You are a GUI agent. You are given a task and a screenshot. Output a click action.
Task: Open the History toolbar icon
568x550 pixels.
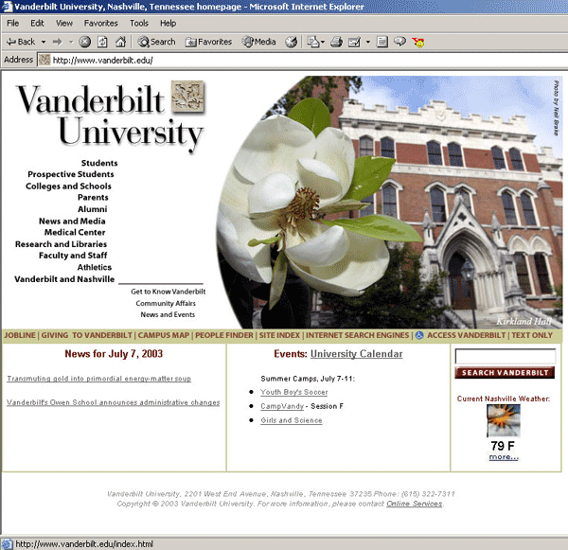[292, 42]
